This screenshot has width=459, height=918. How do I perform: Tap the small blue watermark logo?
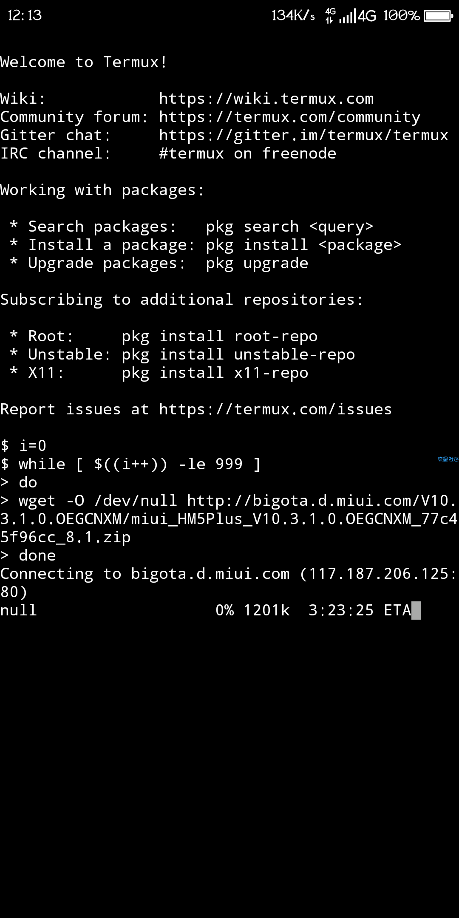click(448, 459)
